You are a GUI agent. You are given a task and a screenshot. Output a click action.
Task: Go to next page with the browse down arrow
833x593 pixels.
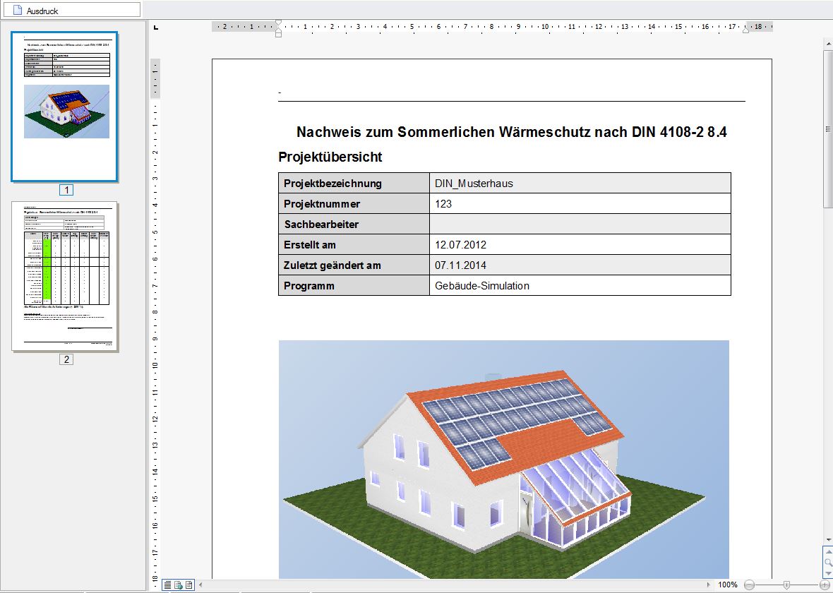[x=828, y=573]
